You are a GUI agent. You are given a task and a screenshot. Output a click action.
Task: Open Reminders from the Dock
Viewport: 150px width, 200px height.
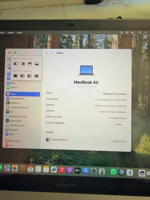38,169
